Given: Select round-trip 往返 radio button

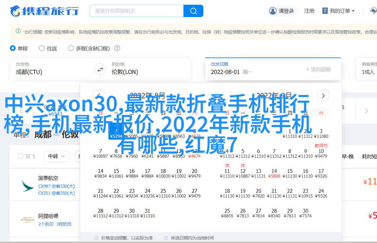Looking at the screenshot, I should (42, 48).
